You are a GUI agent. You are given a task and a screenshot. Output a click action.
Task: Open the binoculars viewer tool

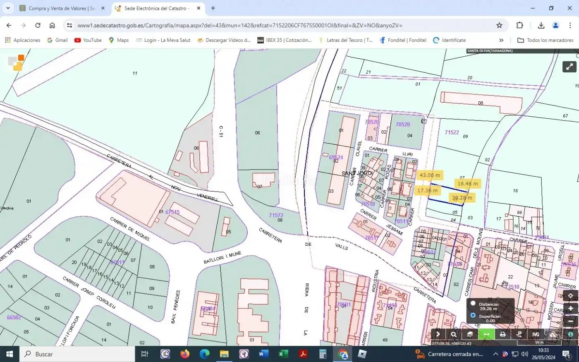point(553,334)
